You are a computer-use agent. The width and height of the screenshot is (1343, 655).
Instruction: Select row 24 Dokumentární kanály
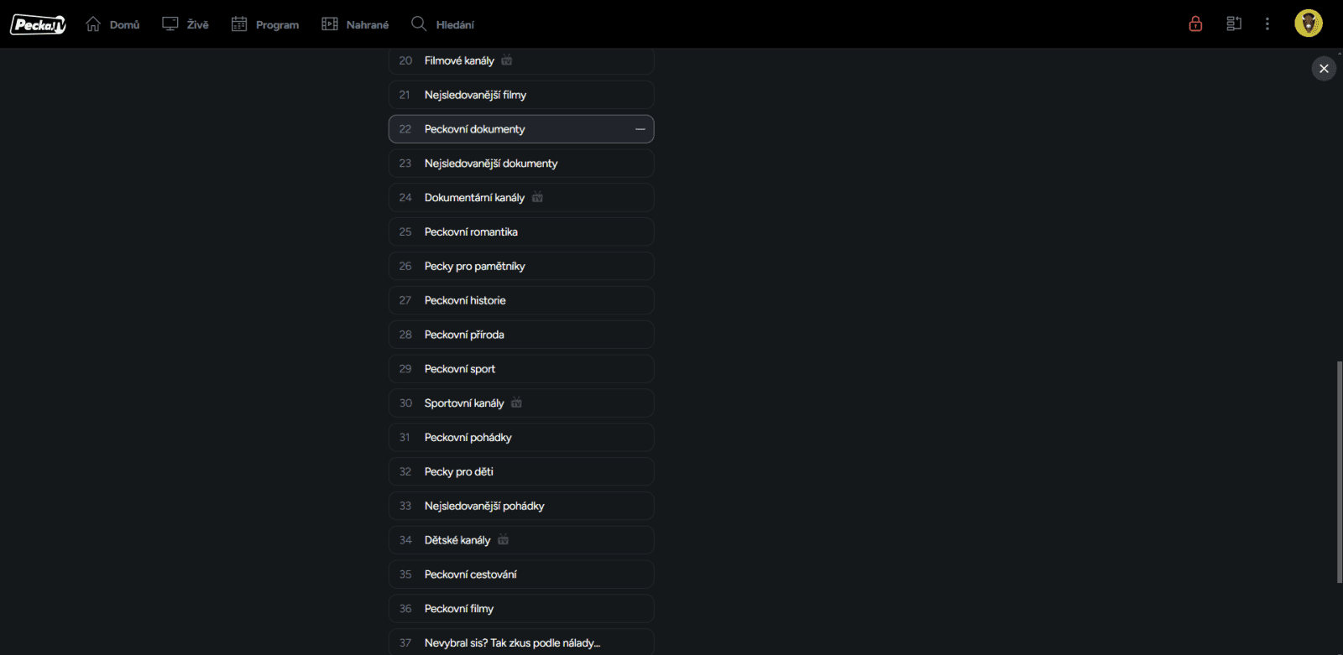coord(521,197)
